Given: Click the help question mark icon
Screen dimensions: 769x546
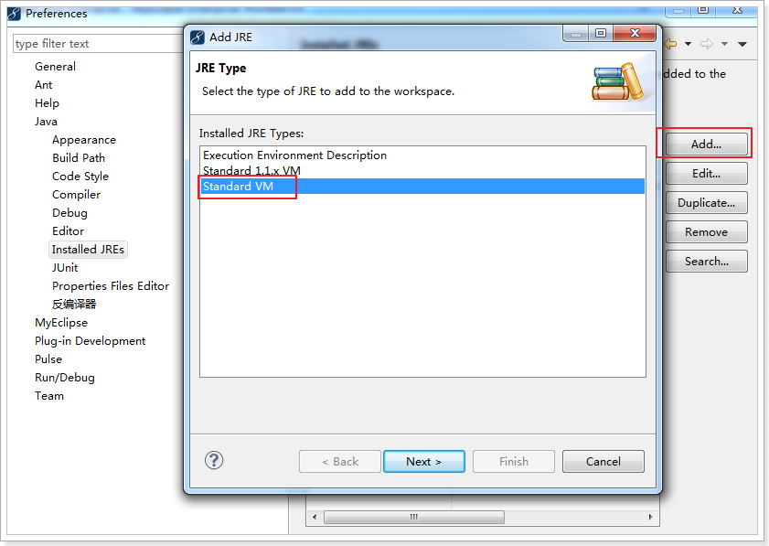Looking at the screenshot, I should [214, 460].
